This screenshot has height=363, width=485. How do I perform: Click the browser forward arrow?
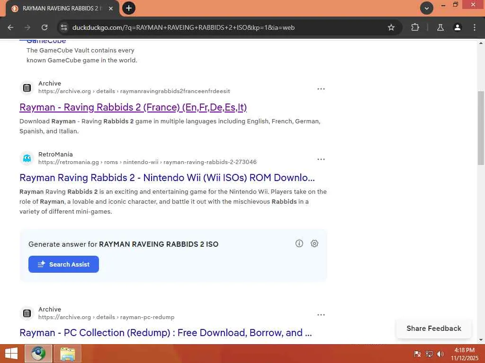[27, 27]
